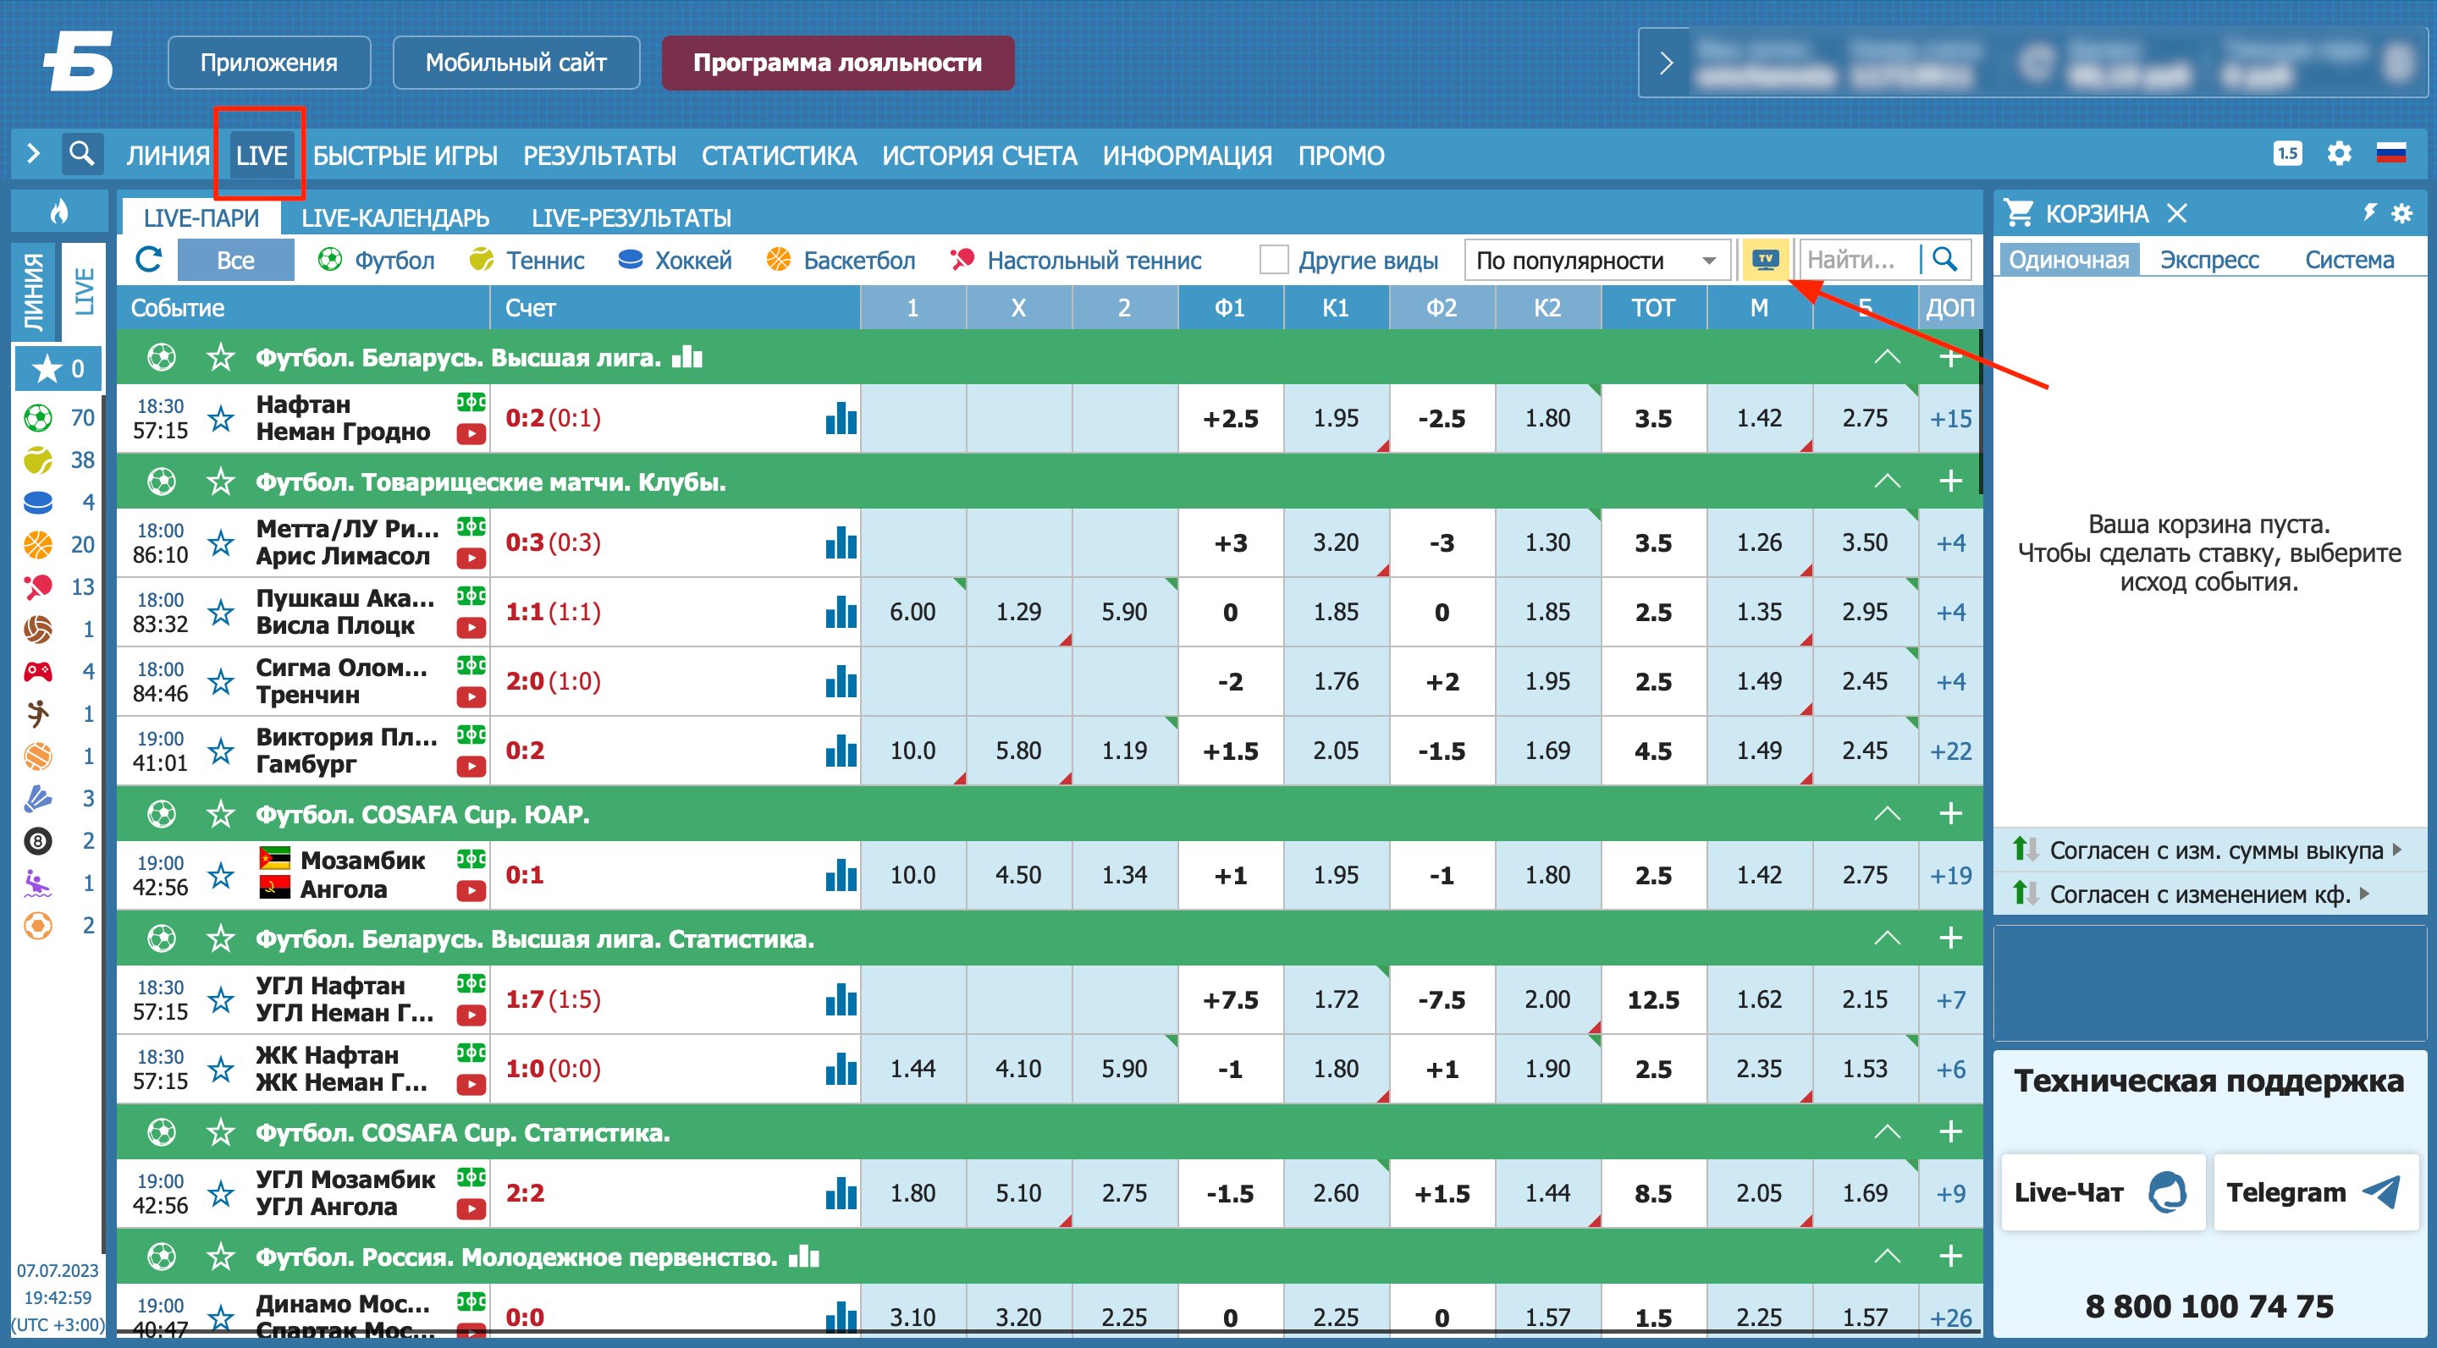This screenshot has height=1348, width=2437.
Task: Click the TV broadcast filter icon
Action: (x=1765, y=260)
